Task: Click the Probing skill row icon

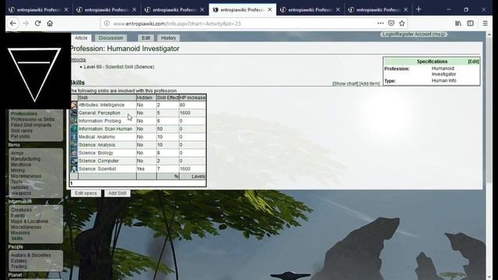Action: coord(74,121)
